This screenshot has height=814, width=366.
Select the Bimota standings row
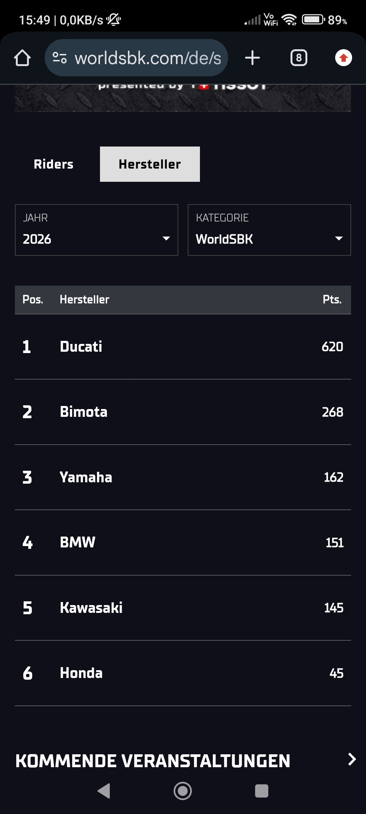[x=183, y=412]
